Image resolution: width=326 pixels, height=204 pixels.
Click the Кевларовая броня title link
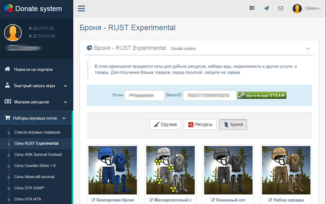click(x=115, y=200)
